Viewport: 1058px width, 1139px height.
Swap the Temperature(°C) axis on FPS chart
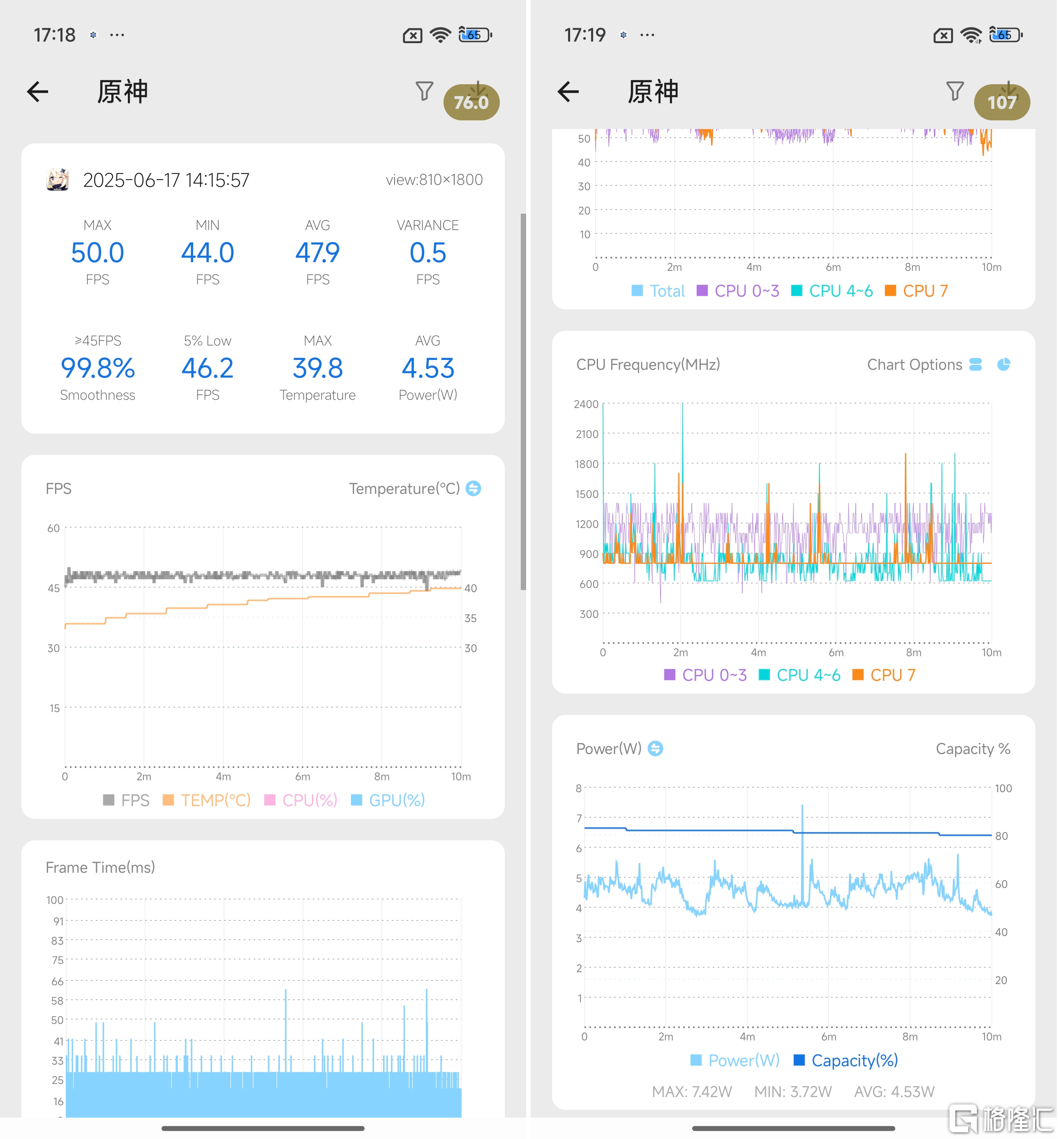coord(474,488)
